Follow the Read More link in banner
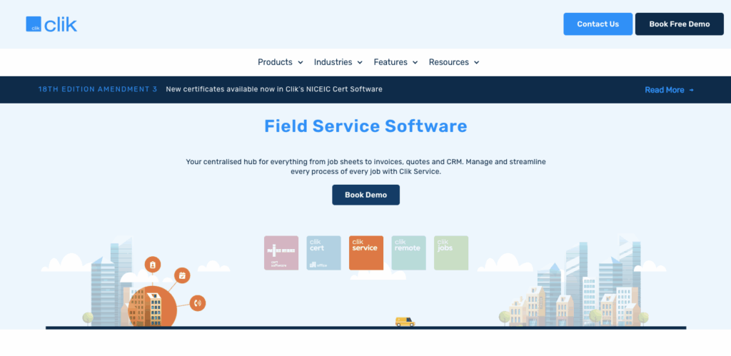This screenshot has height=356, width=731. point(669,90)
